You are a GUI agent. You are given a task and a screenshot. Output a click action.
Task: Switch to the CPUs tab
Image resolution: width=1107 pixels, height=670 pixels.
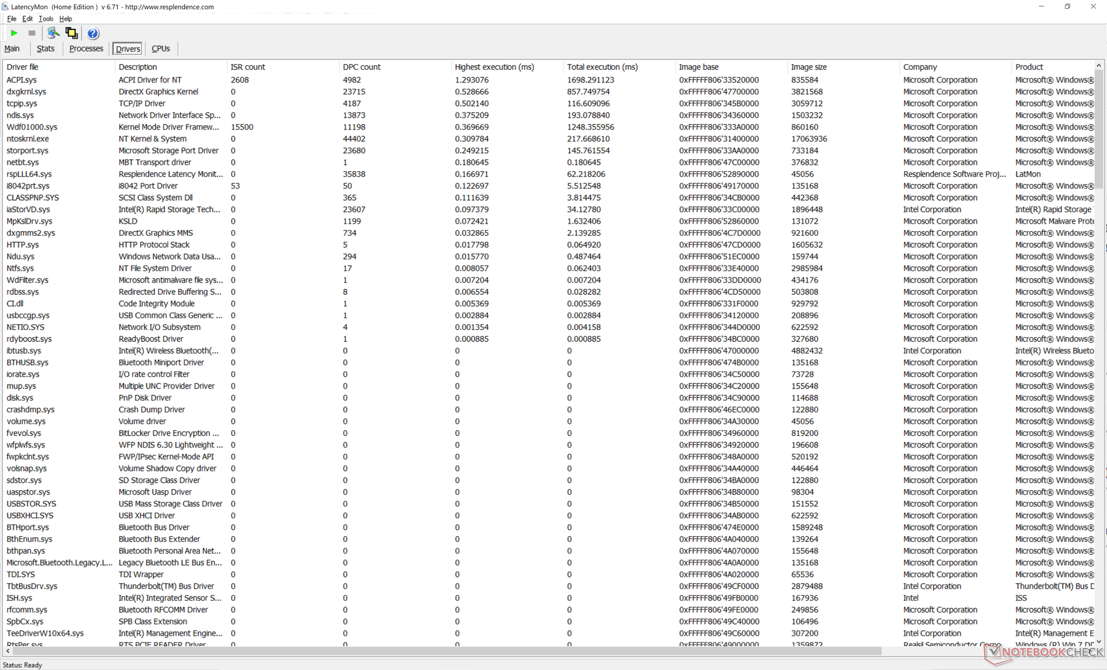160,48
